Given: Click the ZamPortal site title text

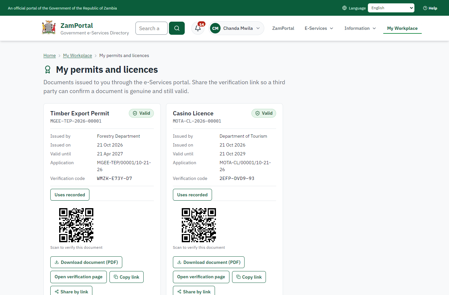Looking at the screenshot, I should [77, 26].
